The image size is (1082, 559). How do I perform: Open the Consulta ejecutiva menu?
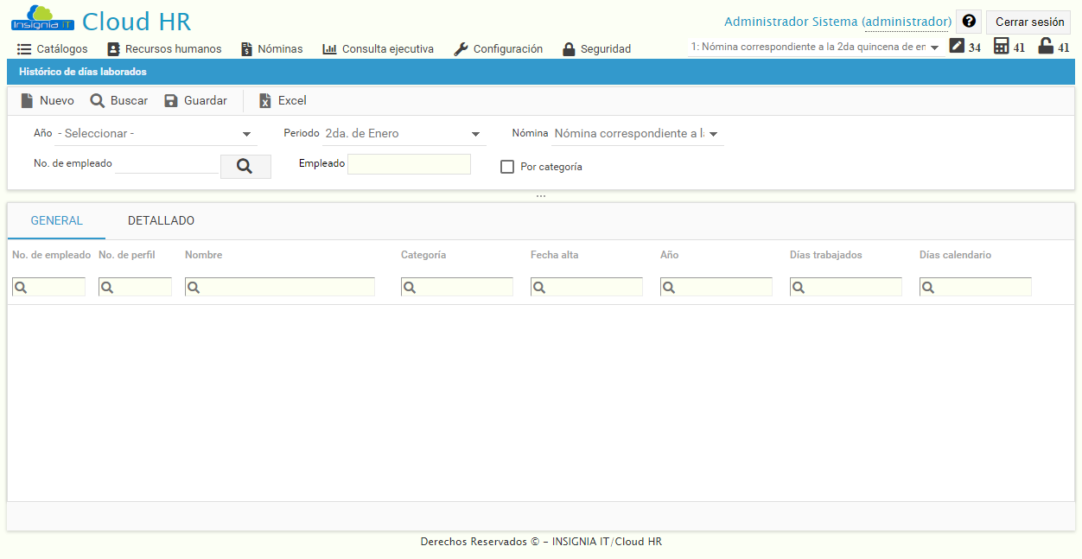tap(378, 49)
